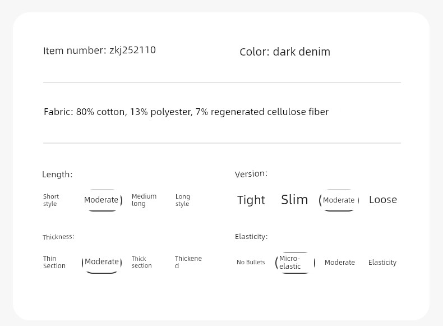
Task: Choose the Slim version option
Action: 294,200
